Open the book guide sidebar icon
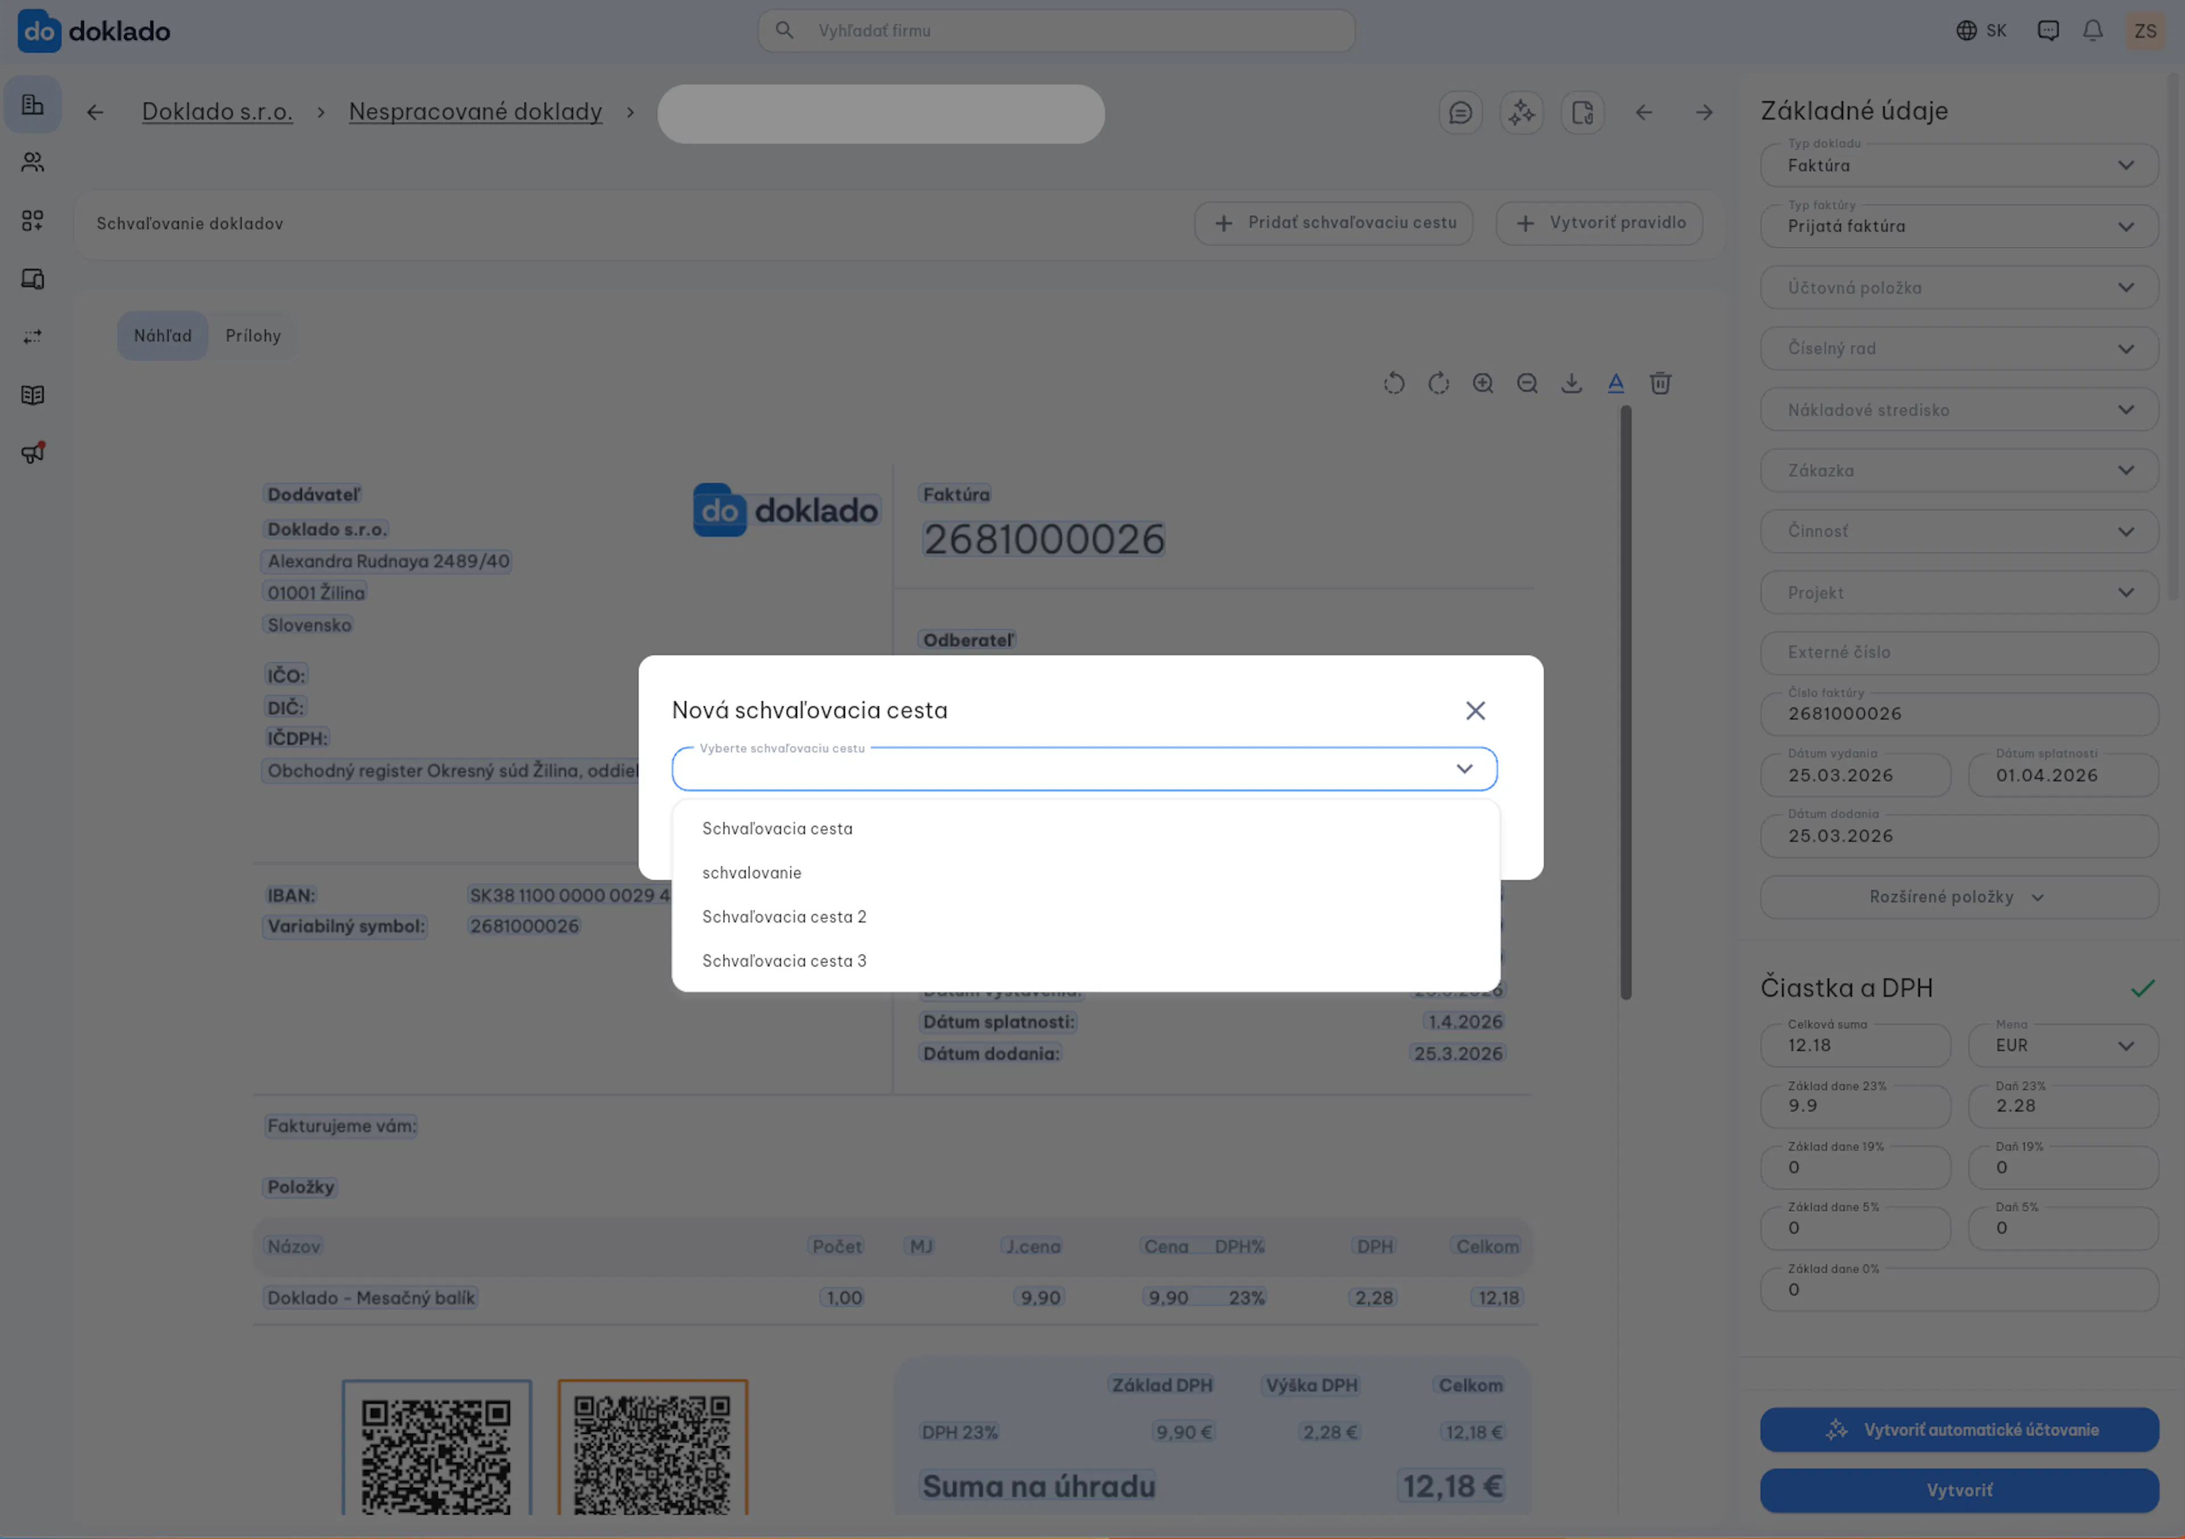Image resolution: width=2185 pixels, height=1539 pixels. click(x=34, y=395)
